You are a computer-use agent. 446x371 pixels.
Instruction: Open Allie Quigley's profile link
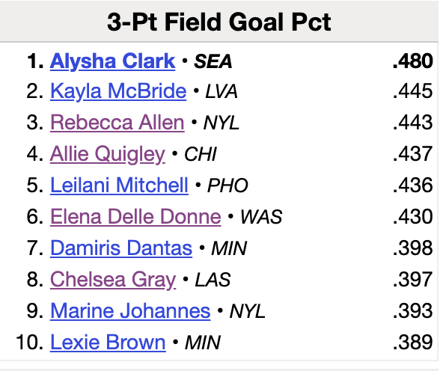click(108, 154)
